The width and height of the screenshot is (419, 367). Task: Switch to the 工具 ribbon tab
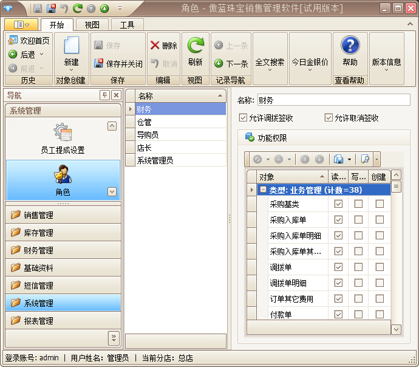[127, 25]
